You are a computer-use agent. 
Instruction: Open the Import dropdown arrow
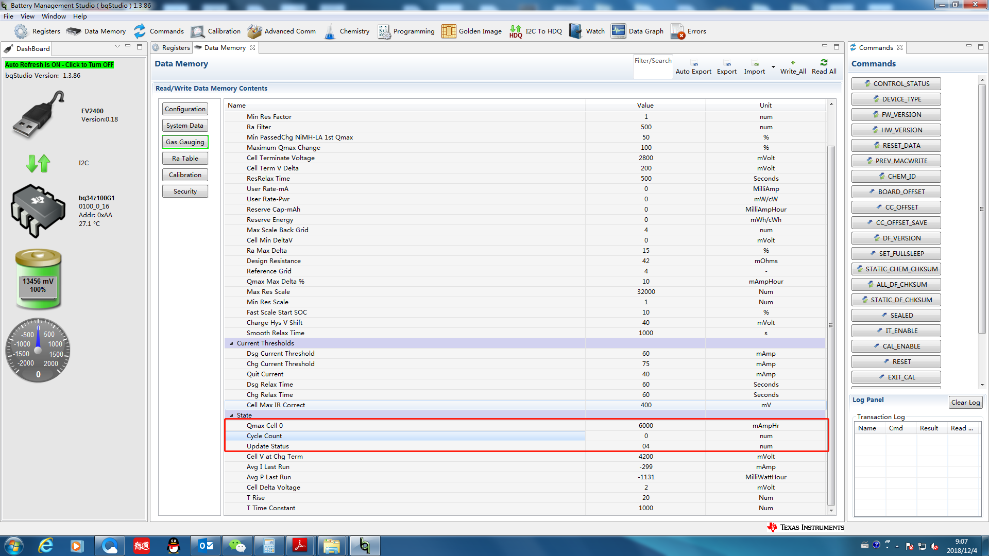[x=773, y=67]
